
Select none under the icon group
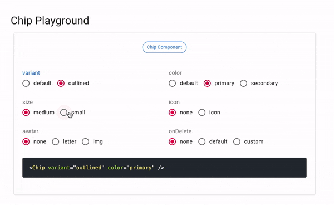[173, 113]
